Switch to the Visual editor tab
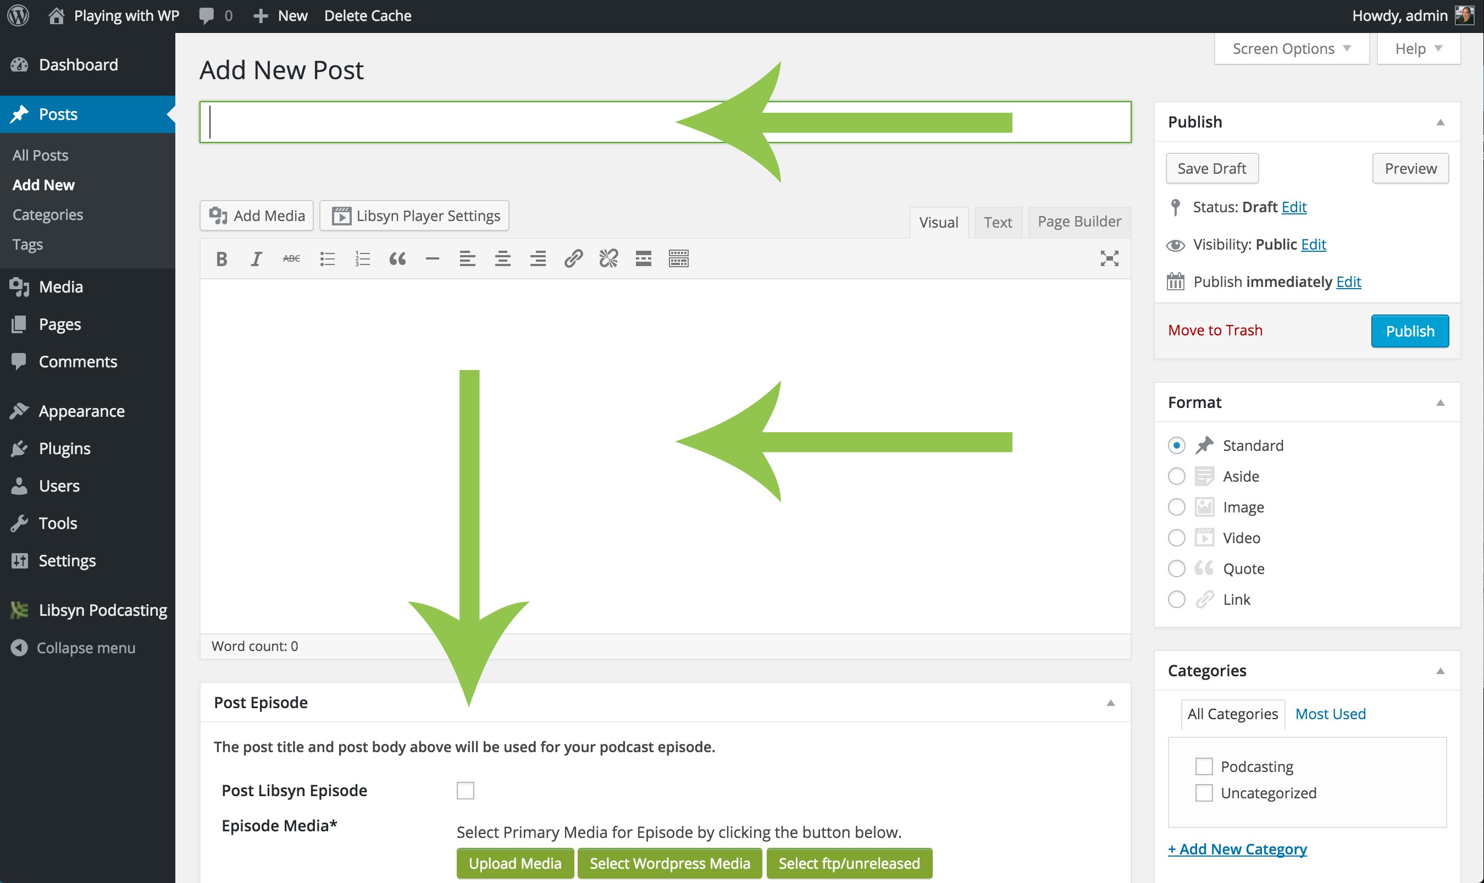 939,222
